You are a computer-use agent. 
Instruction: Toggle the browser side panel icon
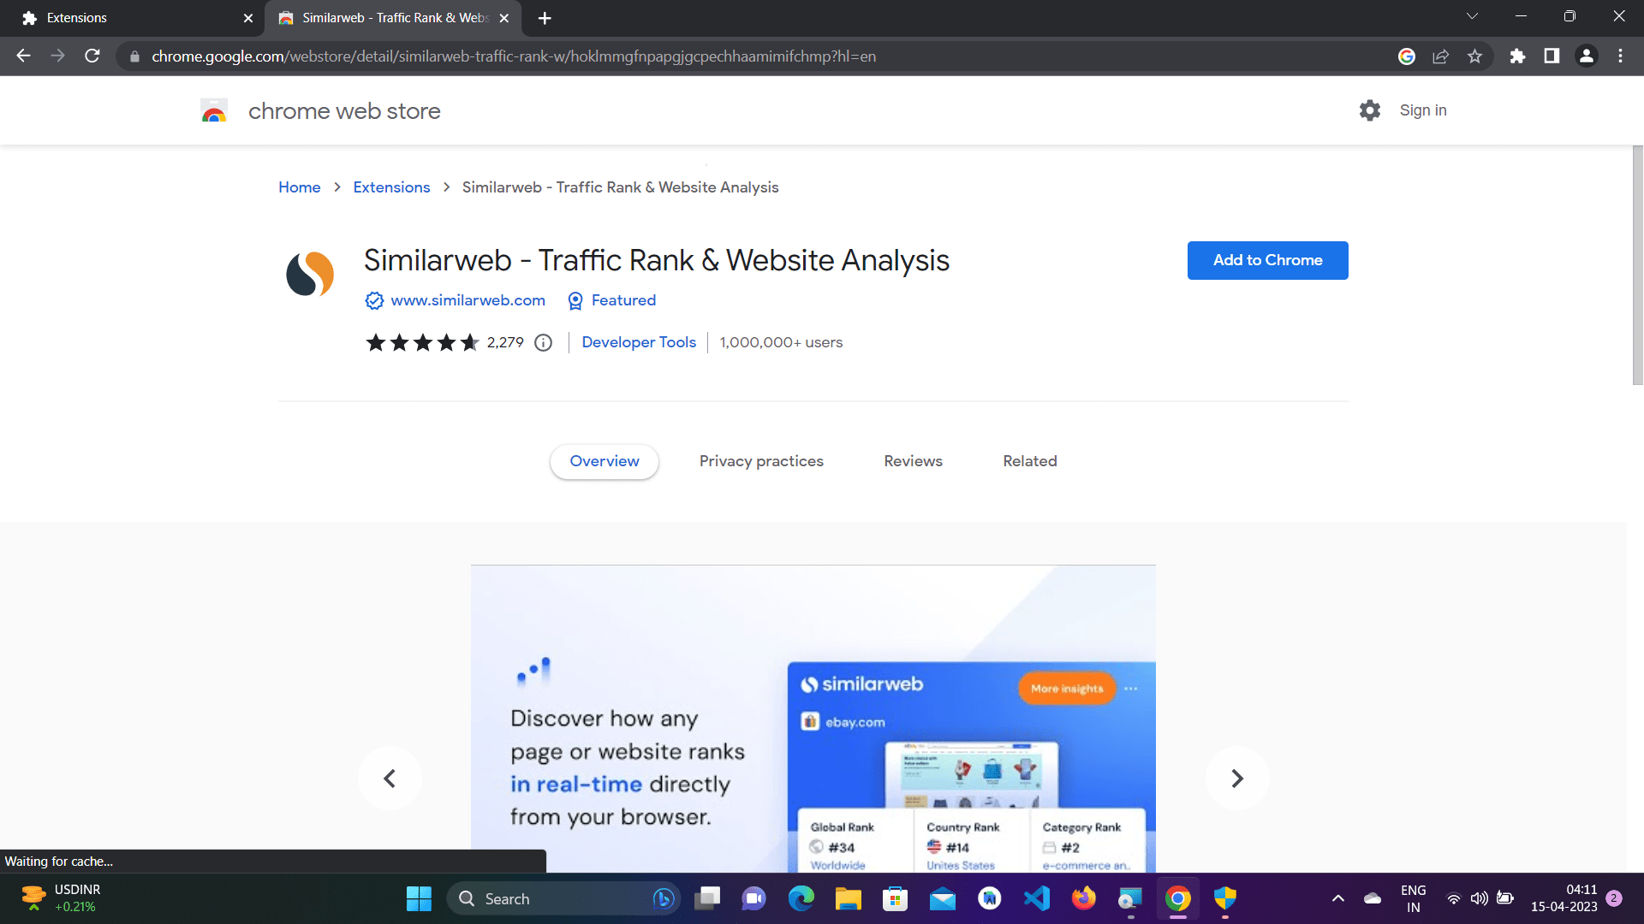[x=1552, y=56]
